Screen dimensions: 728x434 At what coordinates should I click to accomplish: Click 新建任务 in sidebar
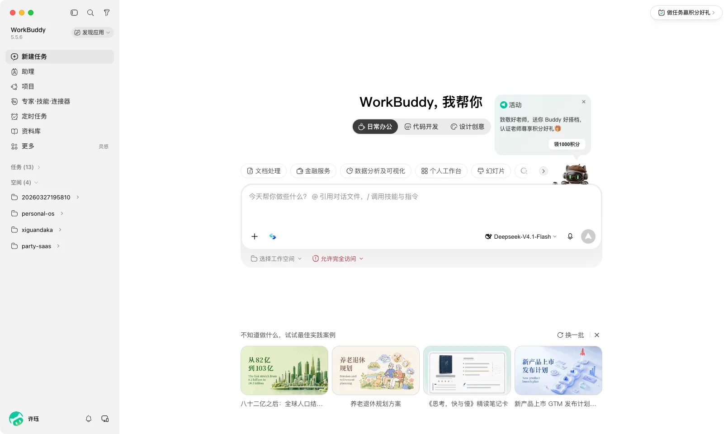coord(60,57)
